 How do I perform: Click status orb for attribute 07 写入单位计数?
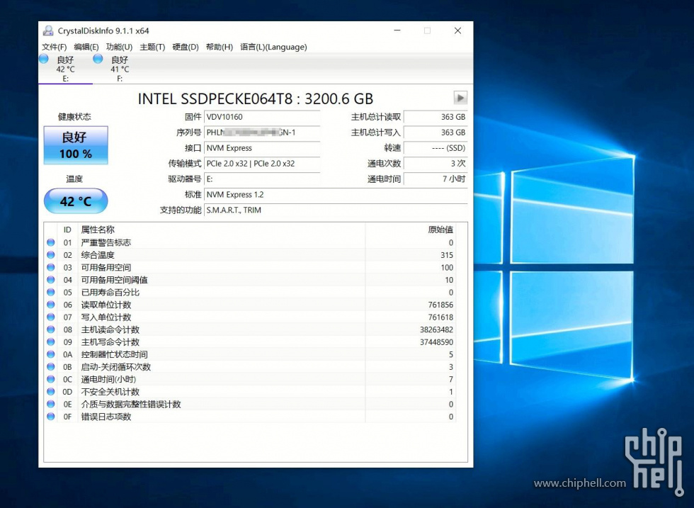click(51, 317)
